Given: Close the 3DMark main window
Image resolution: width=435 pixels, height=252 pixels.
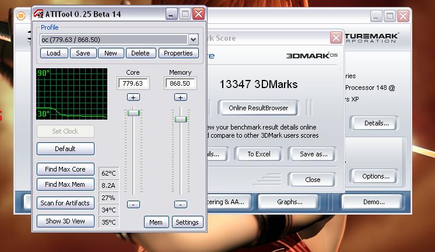Looking at the screenshot, I should click(403, 16).
